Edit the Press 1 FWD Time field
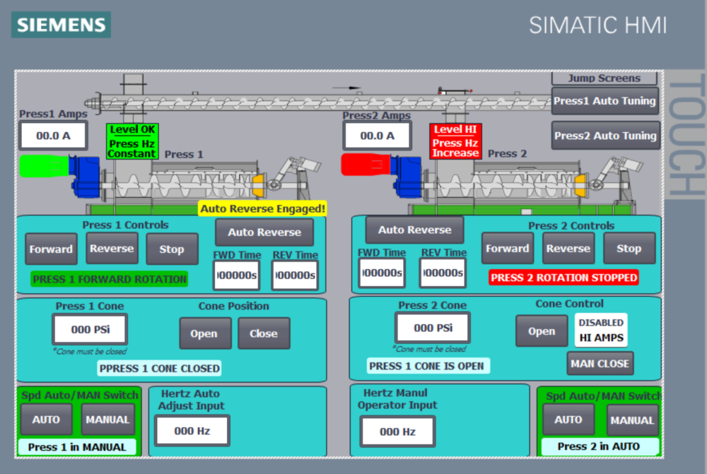Screen dimensions: 707x474 236,275
